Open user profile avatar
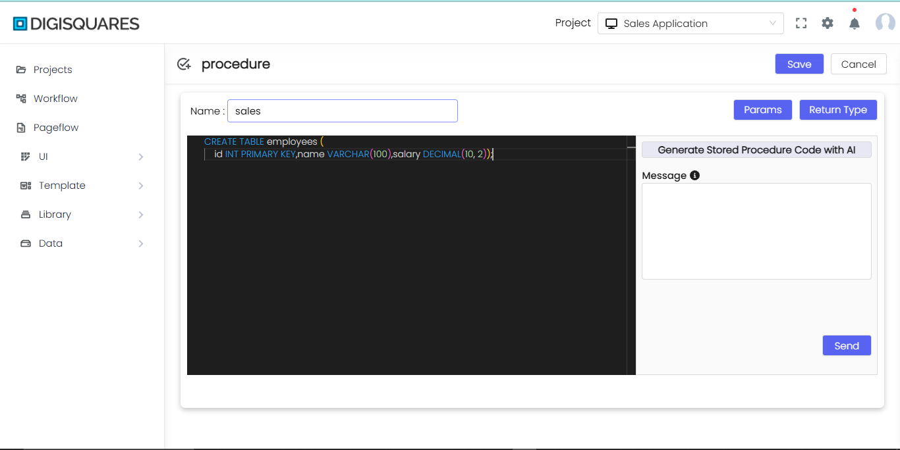The width and height of the screenshot is (900, 450). [885, 23]
